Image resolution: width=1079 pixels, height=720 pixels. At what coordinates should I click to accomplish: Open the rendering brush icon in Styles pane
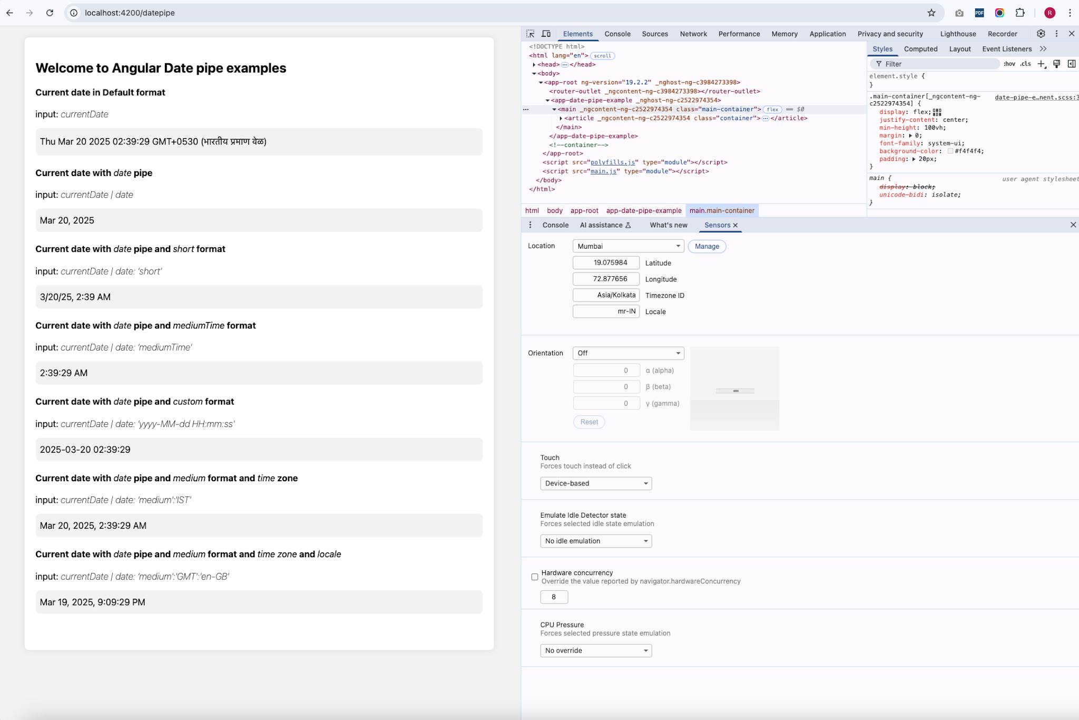[1057, 64]
